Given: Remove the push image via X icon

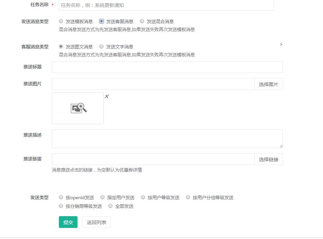Looking at the screenshot, I should [107, 96].
